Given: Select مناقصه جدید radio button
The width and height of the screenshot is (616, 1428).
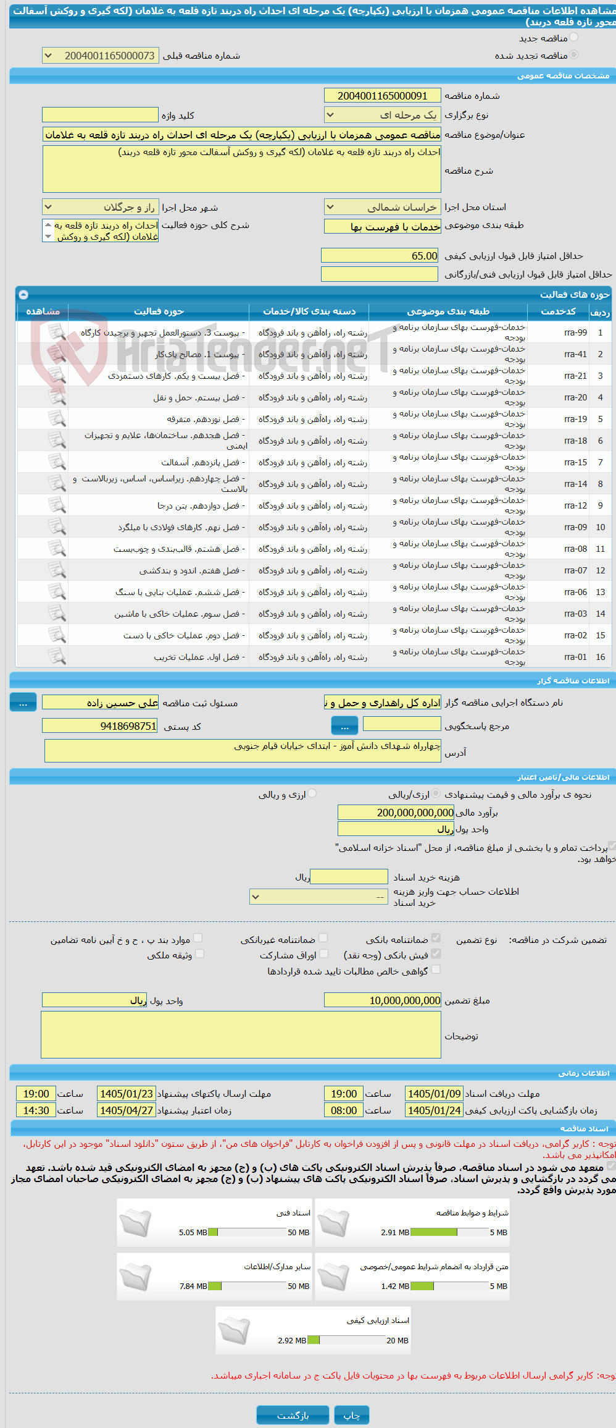Looking at the screenshot, I should 574,38.
